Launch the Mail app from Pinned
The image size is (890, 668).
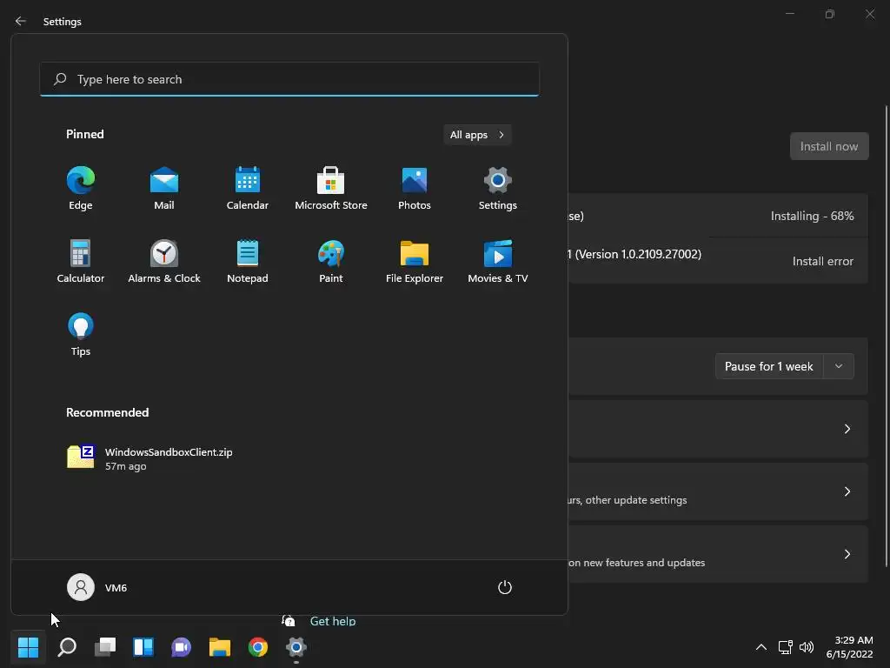coord(164,189)
